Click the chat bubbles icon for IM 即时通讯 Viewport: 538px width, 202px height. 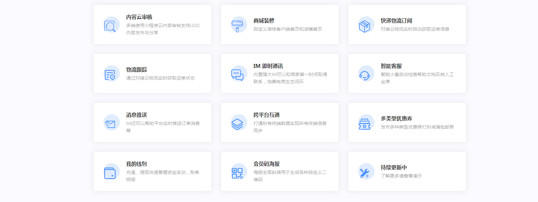tap(237, 74)
